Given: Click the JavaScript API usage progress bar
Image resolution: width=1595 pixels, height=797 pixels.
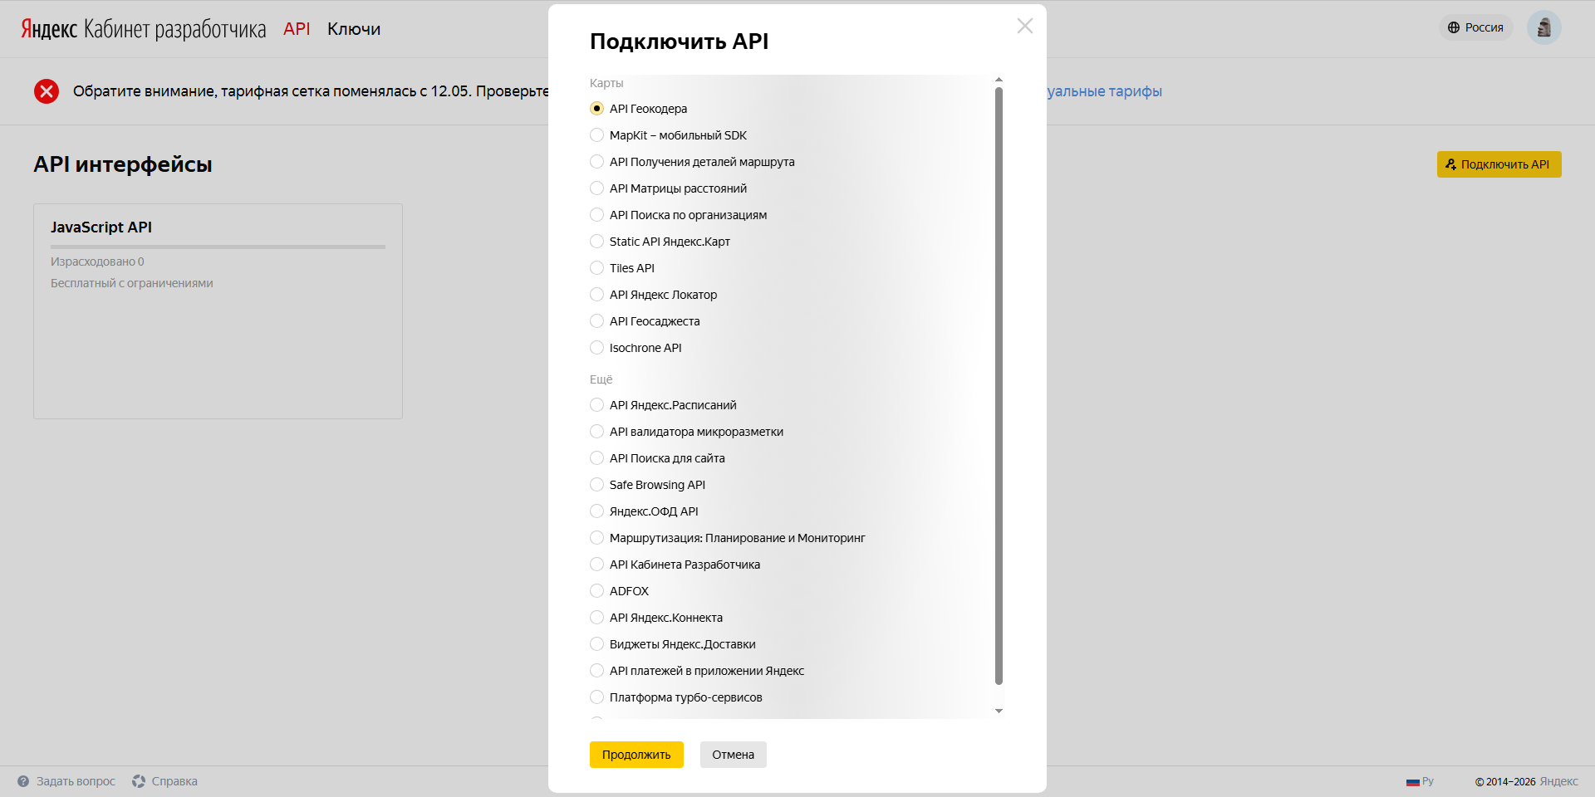Looking at the screenshot, I should tap(218, 247).
